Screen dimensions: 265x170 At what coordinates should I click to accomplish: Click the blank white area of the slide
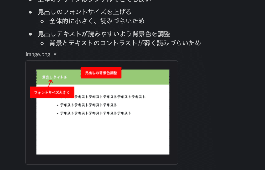point(103,135)
